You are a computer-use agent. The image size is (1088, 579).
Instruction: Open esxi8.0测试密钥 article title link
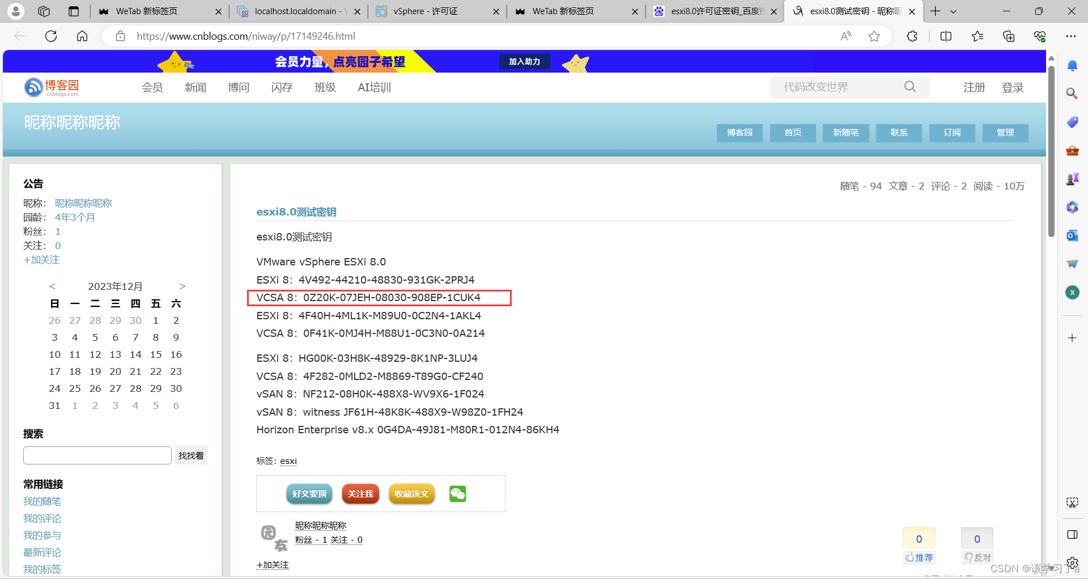pyautogui.click(x=296, y=212)
